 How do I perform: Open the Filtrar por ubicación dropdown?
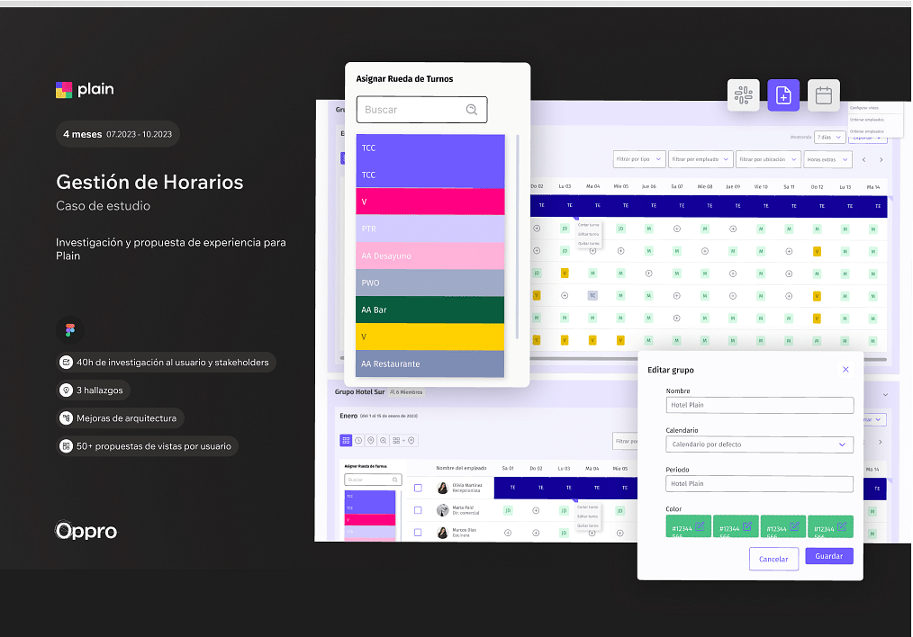(x=767, y=159)
